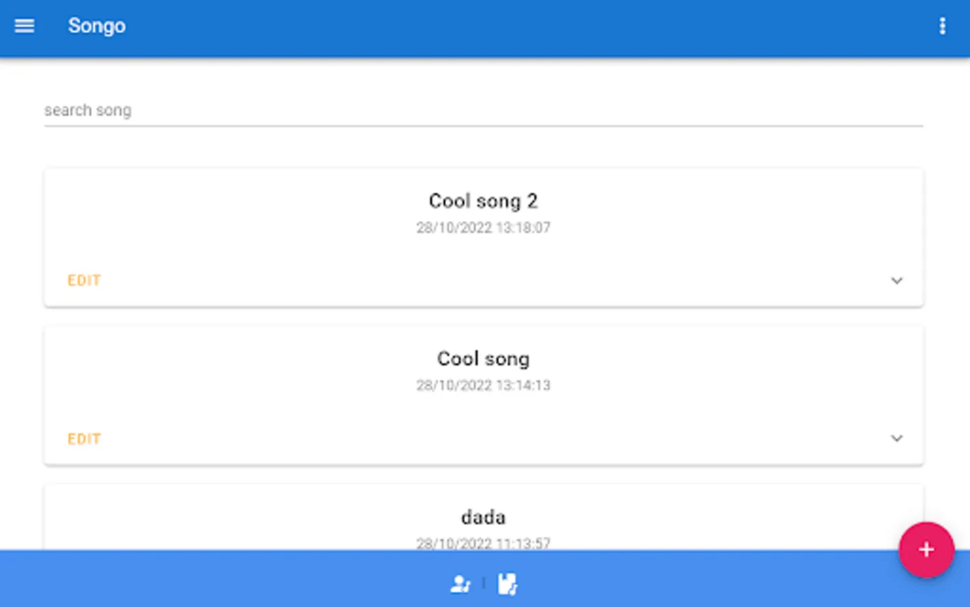The image size is (970, 607).
Task: Open the hamburger navigation menu
Action: [24, 26]
